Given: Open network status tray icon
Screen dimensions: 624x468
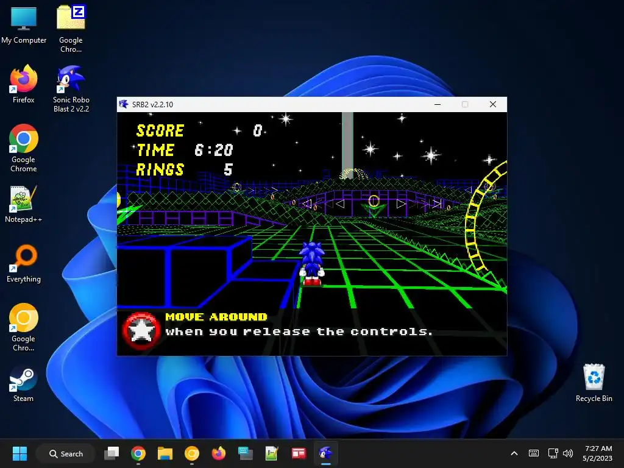Looking at the screenshot, I should point(552,453).
